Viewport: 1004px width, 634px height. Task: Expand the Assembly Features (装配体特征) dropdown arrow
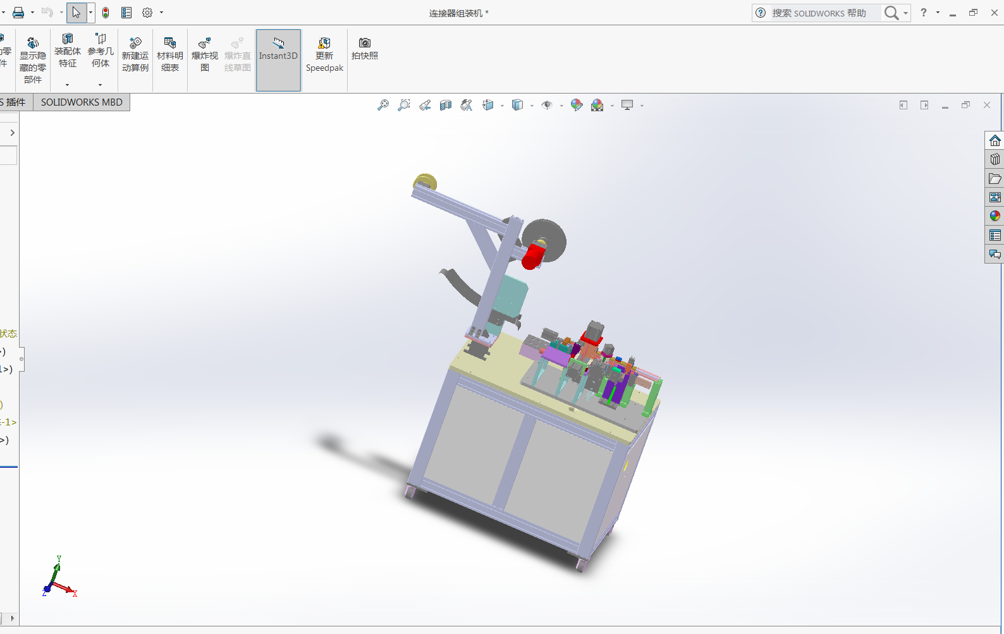67,85
